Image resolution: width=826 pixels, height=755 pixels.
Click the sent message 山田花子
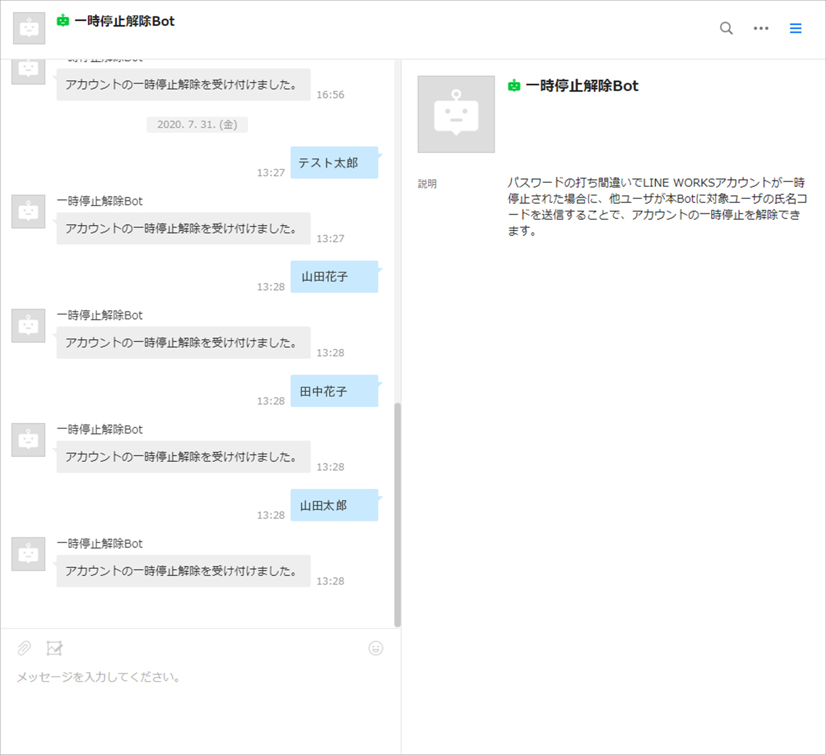point(334,277)
